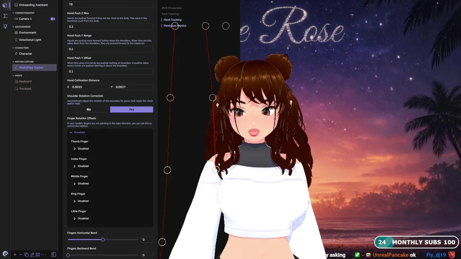Open the lightbulb sidebar tab icon
The image size is (461, 259).
(x=5, y=27)
